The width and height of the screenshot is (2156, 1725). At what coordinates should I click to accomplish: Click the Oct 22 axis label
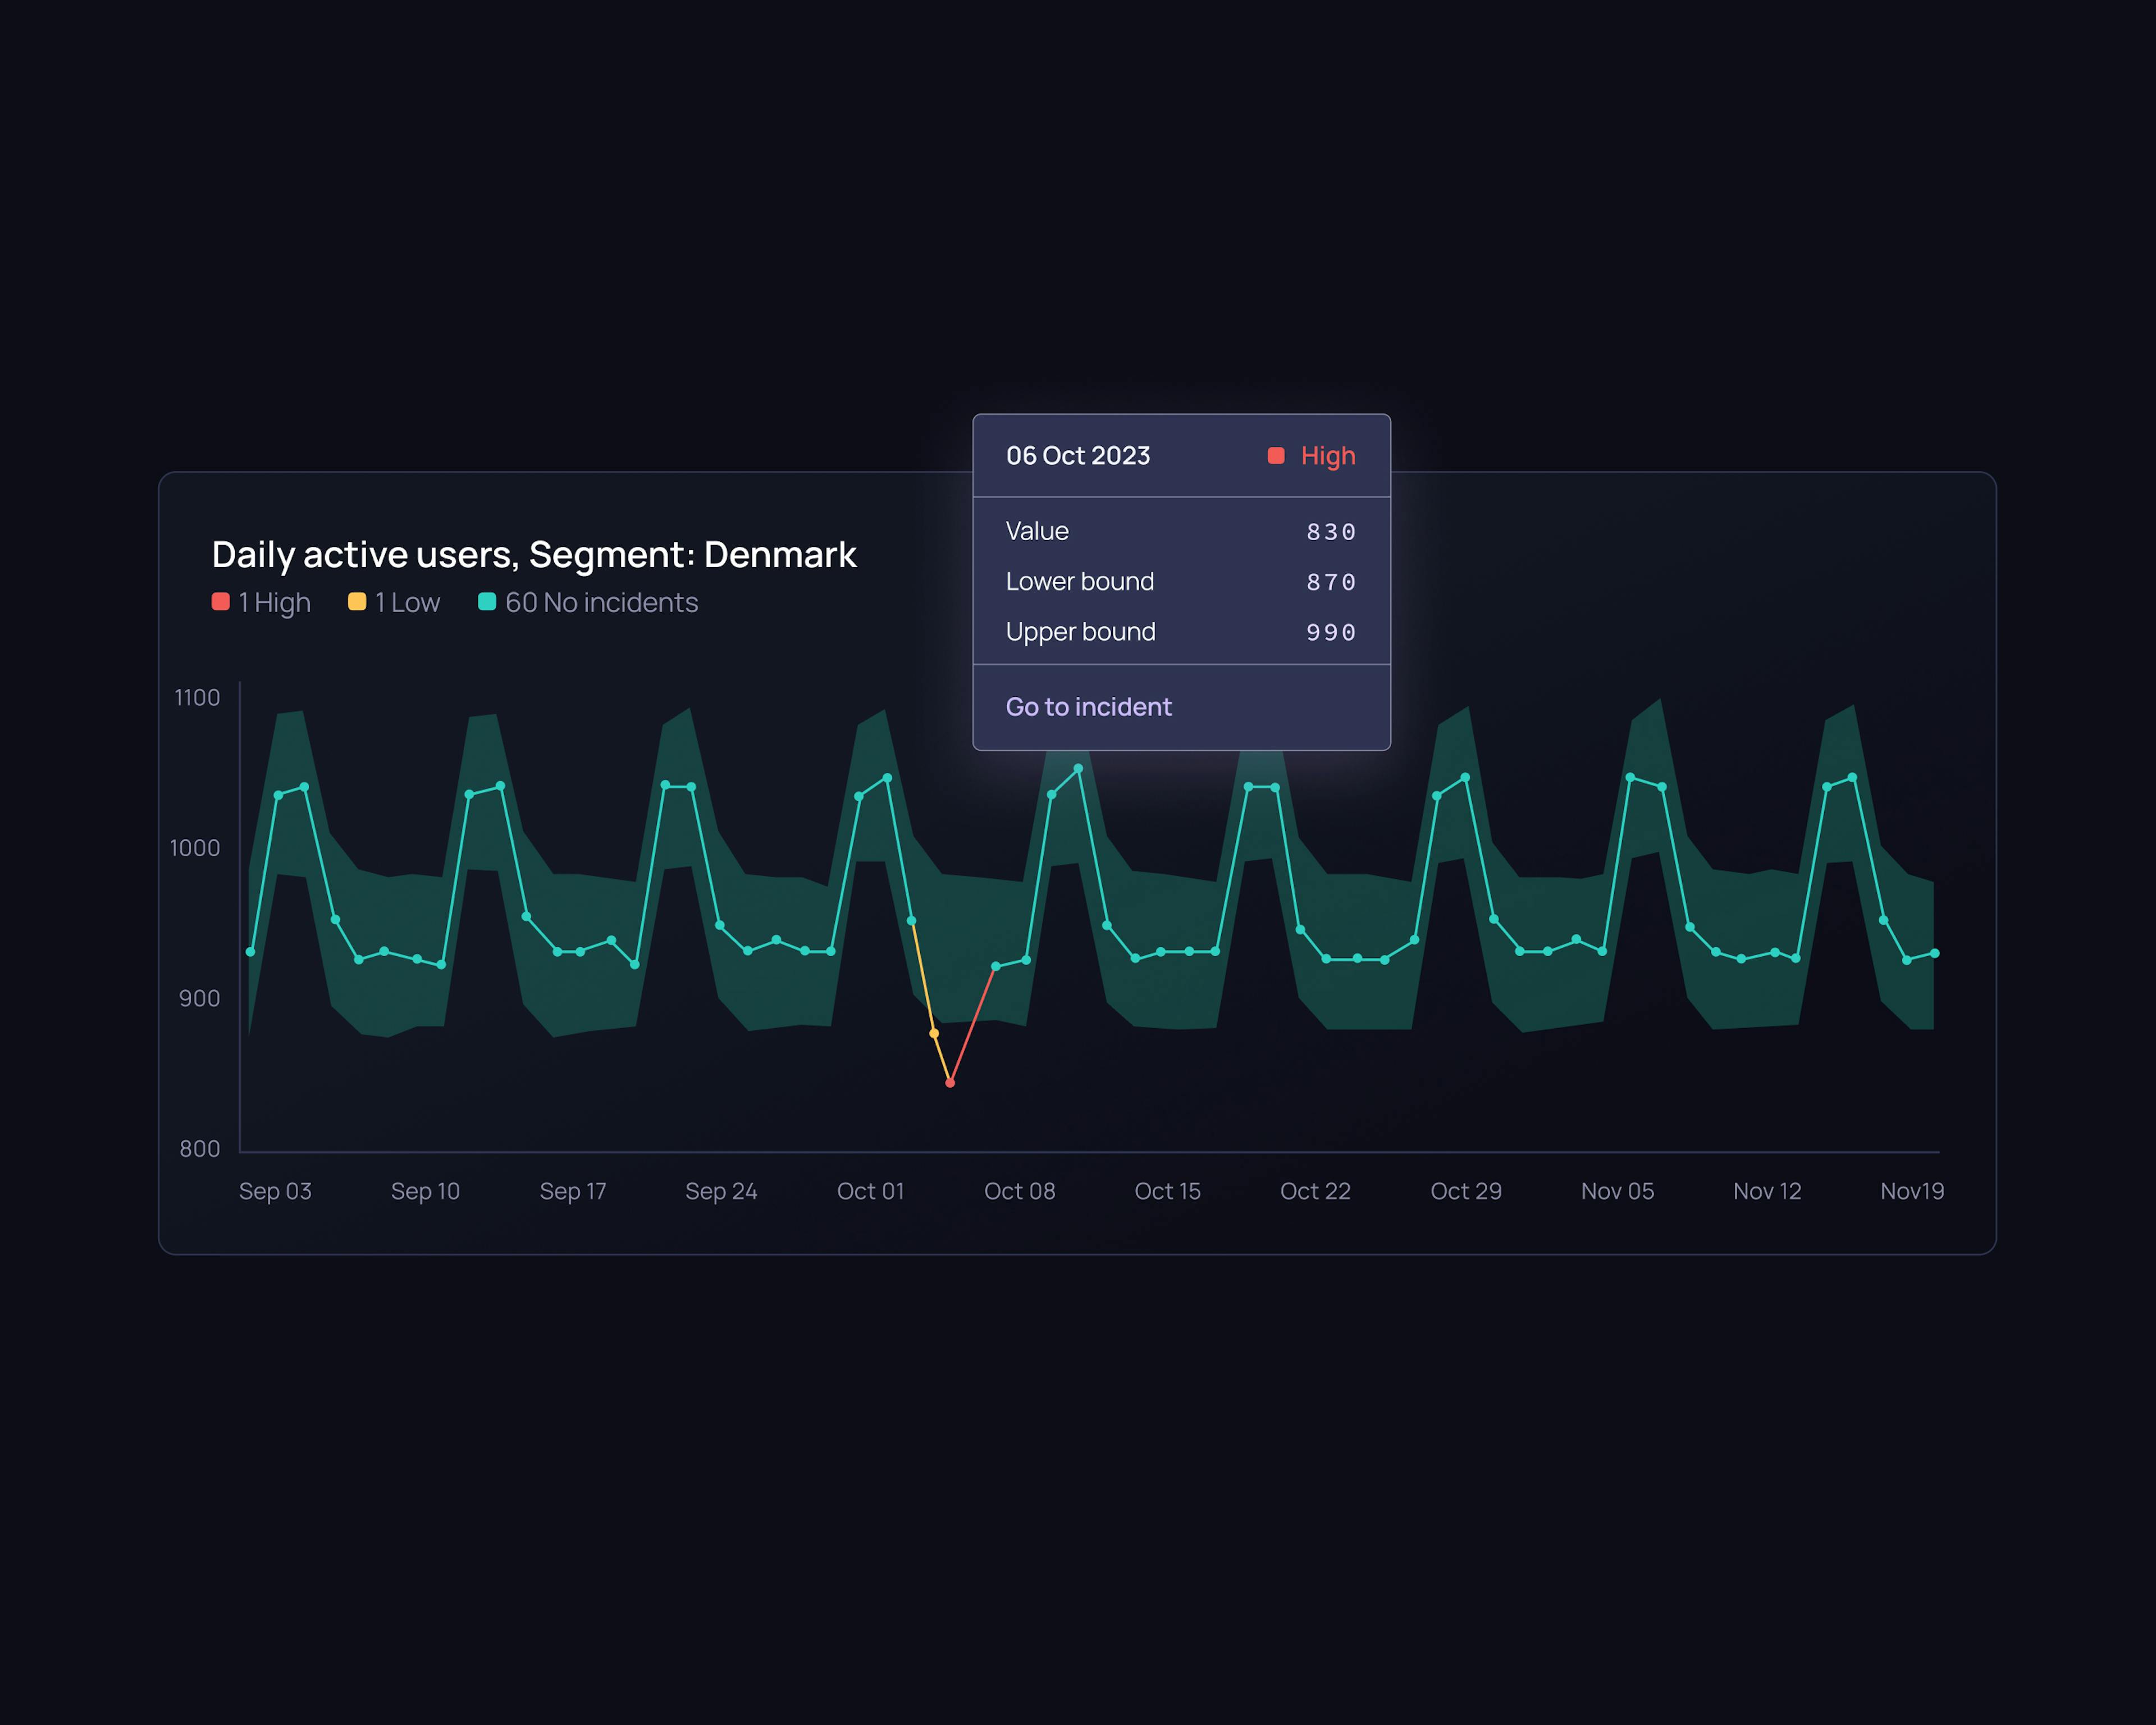click(1315, 1191)
